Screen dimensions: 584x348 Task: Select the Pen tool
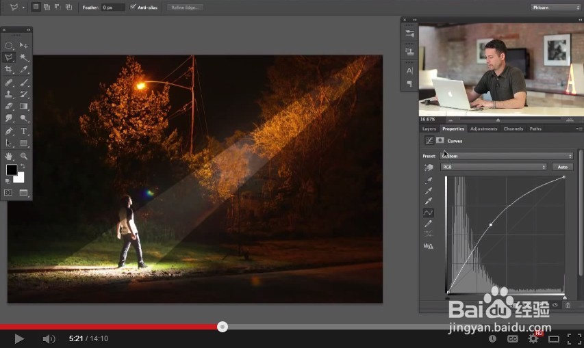point(9,131)
